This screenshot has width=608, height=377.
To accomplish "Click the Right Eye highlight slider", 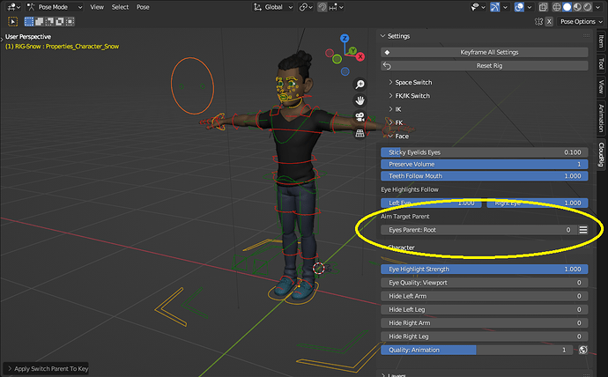I will coord(538,203).
